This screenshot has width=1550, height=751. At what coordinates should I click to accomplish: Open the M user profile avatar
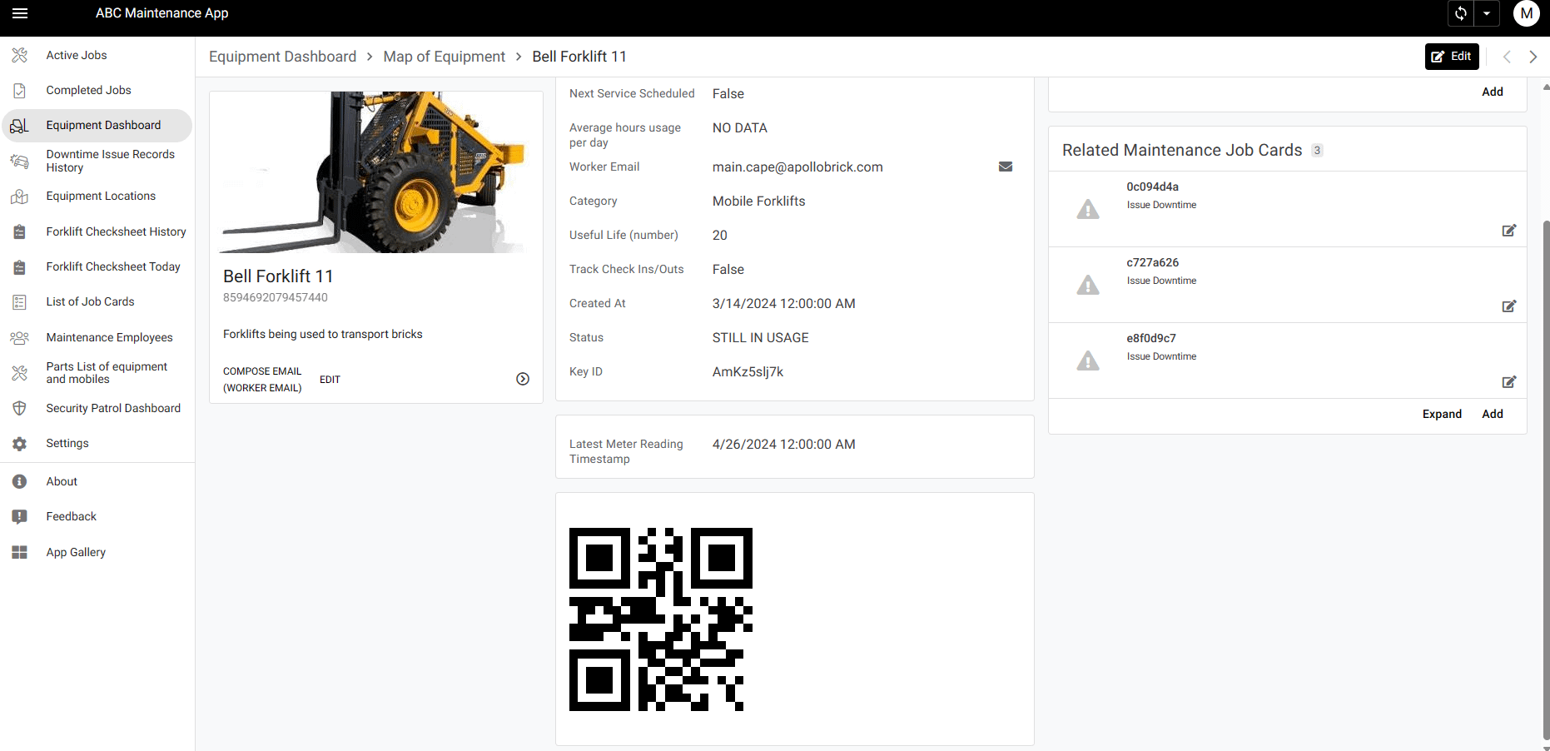click(x=1526, y=13)
